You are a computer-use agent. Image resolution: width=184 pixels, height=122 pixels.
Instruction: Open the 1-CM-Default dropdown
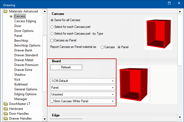coord(83,81)
